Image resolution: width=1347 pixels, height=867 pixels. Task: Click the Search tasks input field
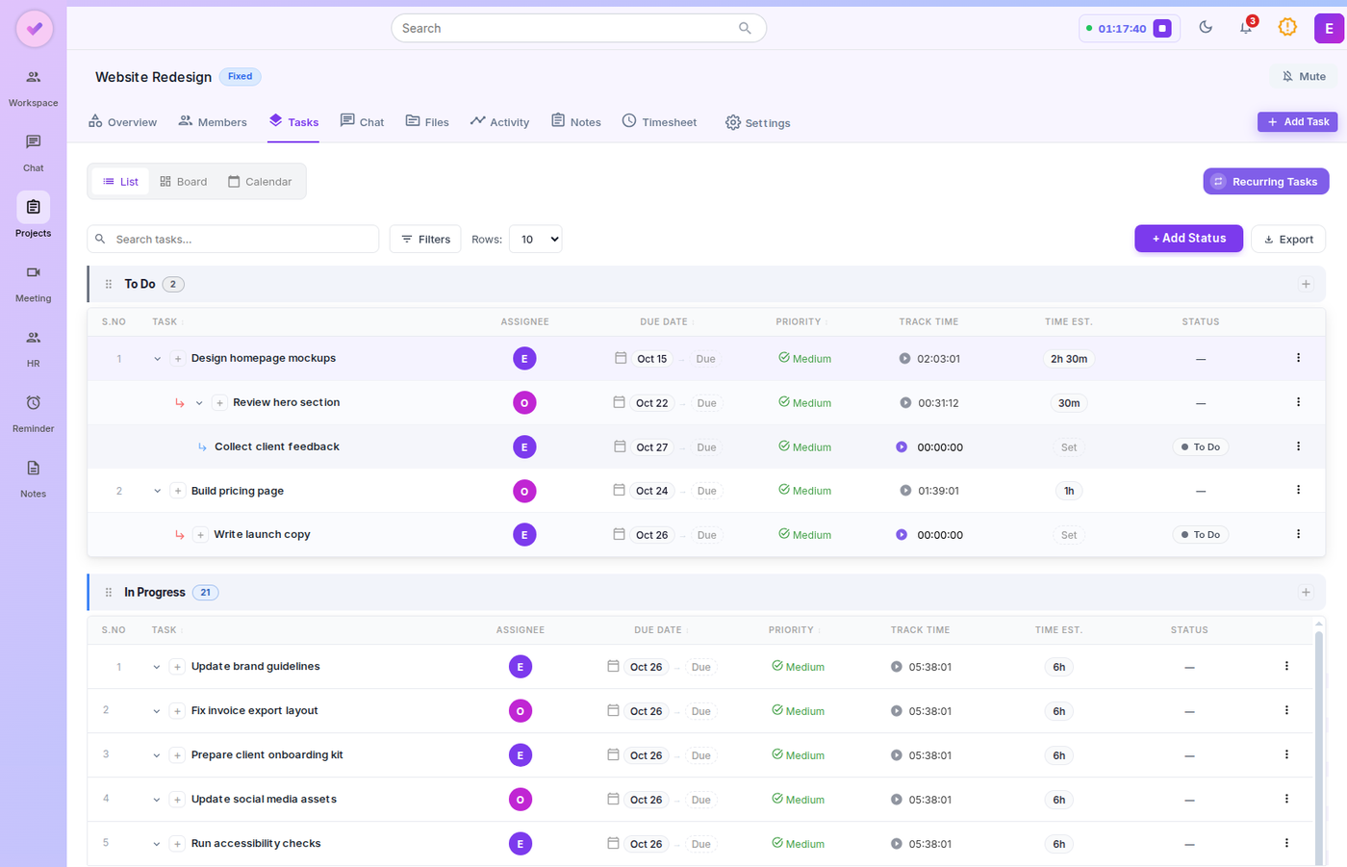pyautogui.click(x=233, y=240)
